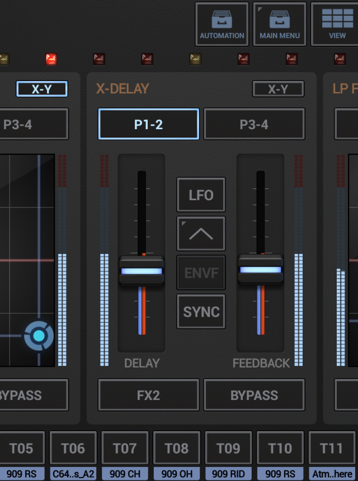Image resolution: width=358 pixels, height=481 pixels.
Task: Select track T08
Action: tap(177, 448)
